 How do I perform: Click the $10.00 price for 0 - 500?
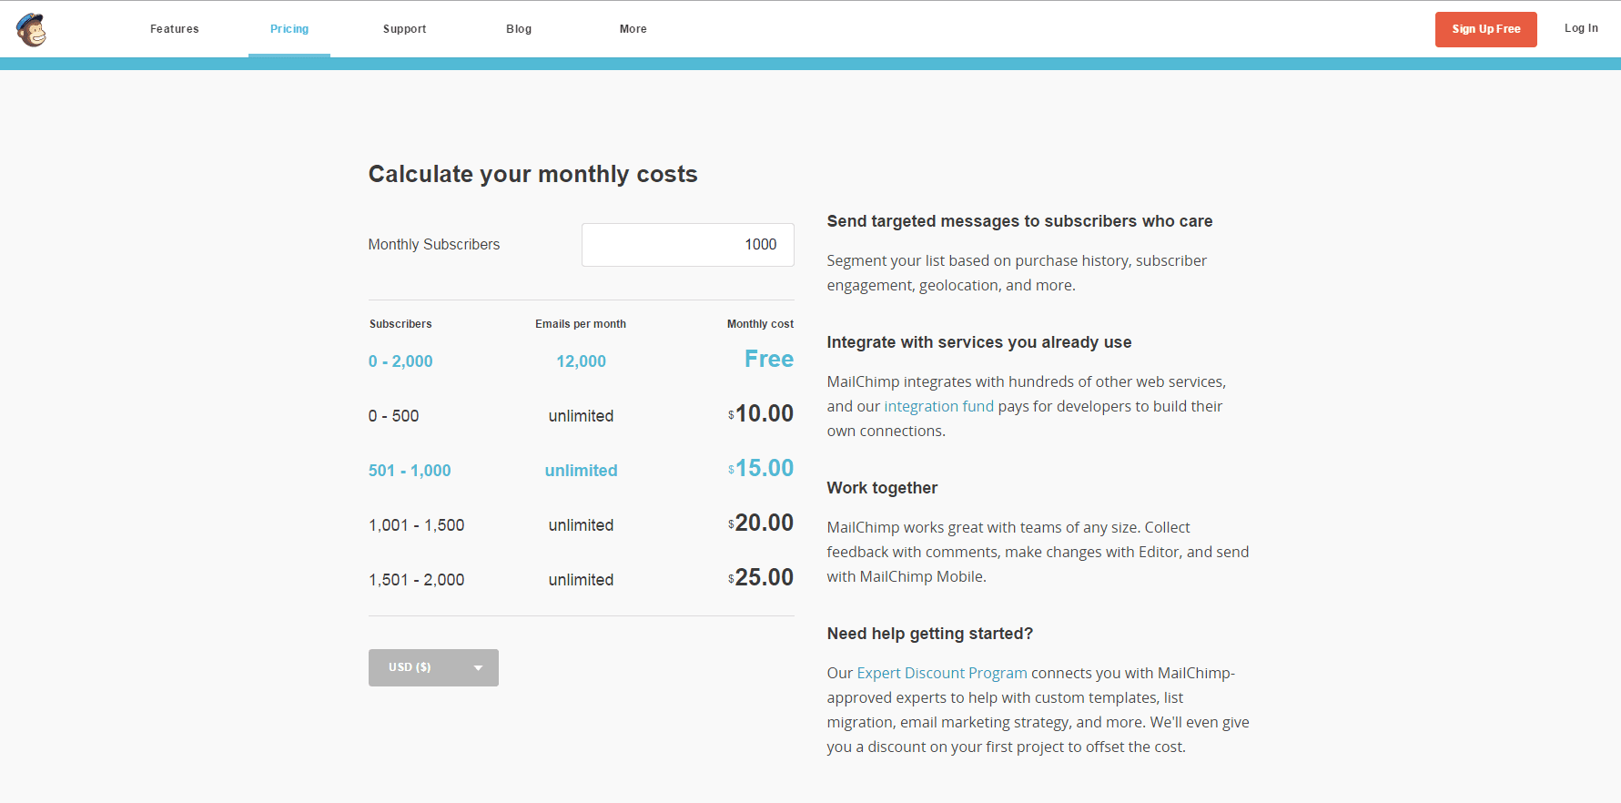coord(763,414)
